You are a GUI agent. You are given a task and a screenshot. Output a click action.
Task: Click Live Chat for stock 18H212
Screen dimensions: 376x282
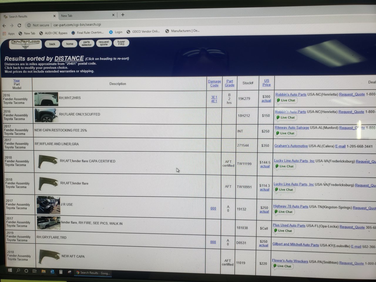[286, 117]
